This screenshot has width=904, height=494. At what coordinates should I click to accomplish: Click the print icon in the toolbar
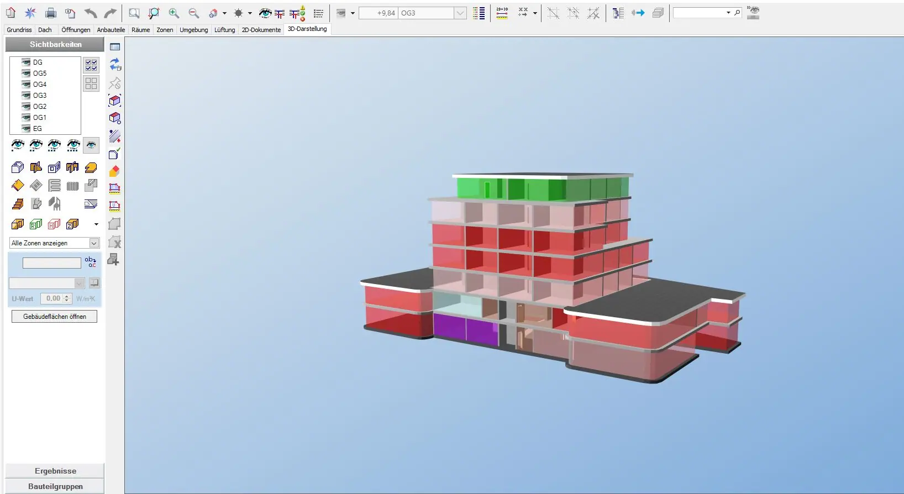(50, 13)
